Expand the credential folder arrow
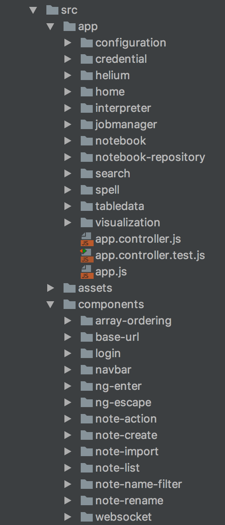The image size is (225, 525). tap(68, 59)
